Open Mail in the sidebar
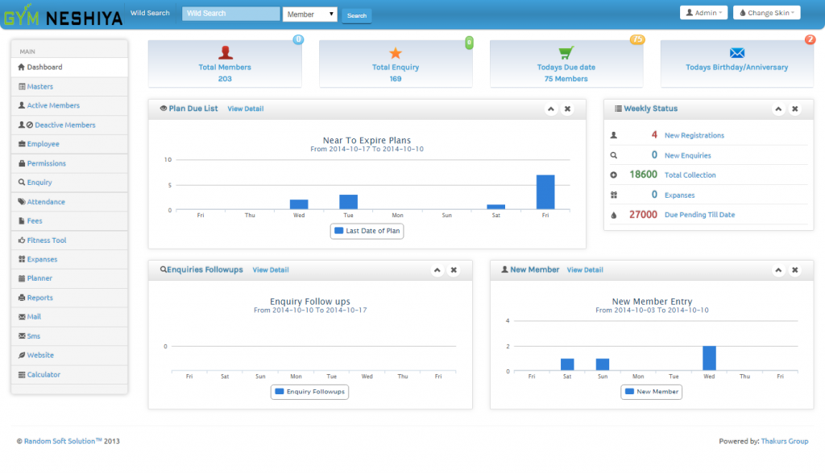 [x=69, y=317]
